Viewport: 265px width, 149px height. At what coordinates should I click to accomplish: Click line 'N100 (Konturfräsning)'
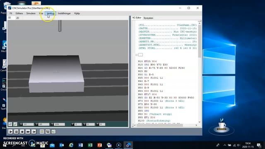pyautogui.click(x=154, y=120)
